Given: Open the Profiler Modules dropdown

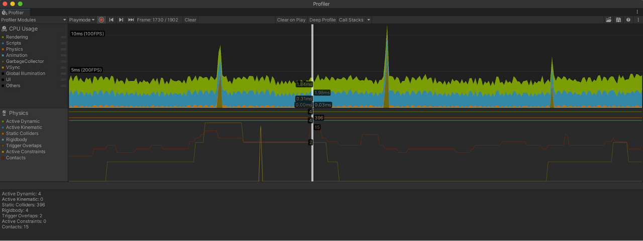Looking at the screenshot, I should 34,20.
